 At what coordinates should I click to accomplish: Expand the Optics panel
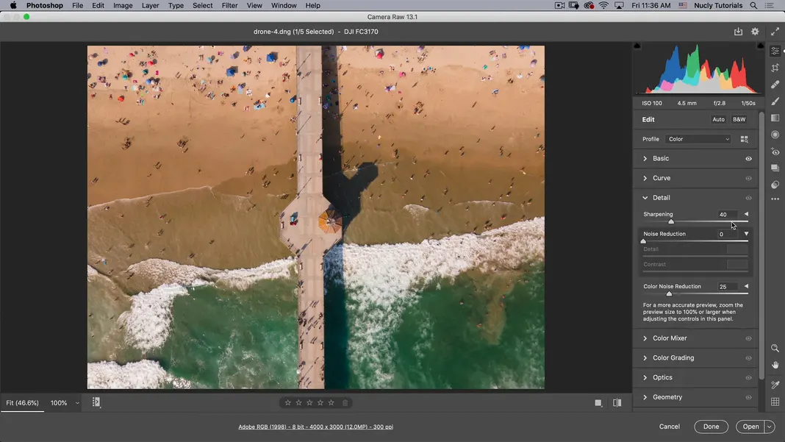tap(645, 377)
